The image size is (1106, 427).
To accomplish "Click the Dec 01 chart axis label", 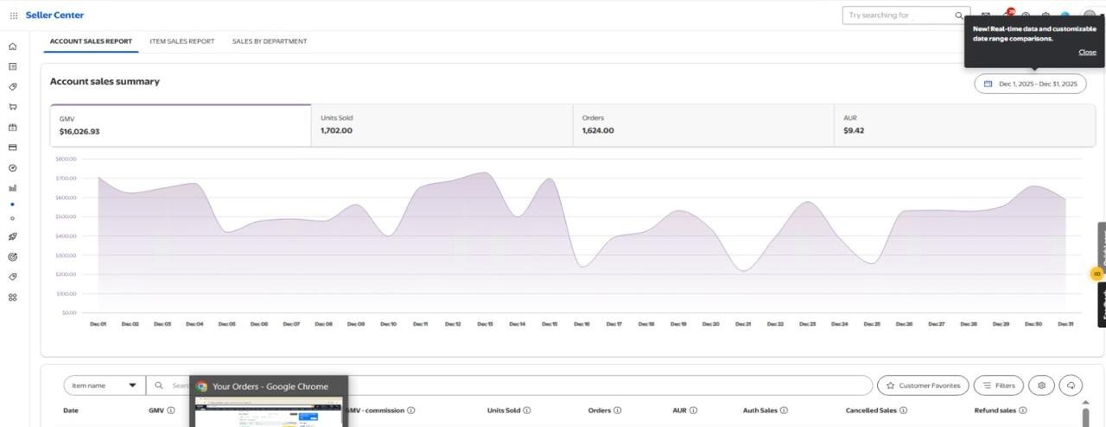I will (x=98, y=324).
